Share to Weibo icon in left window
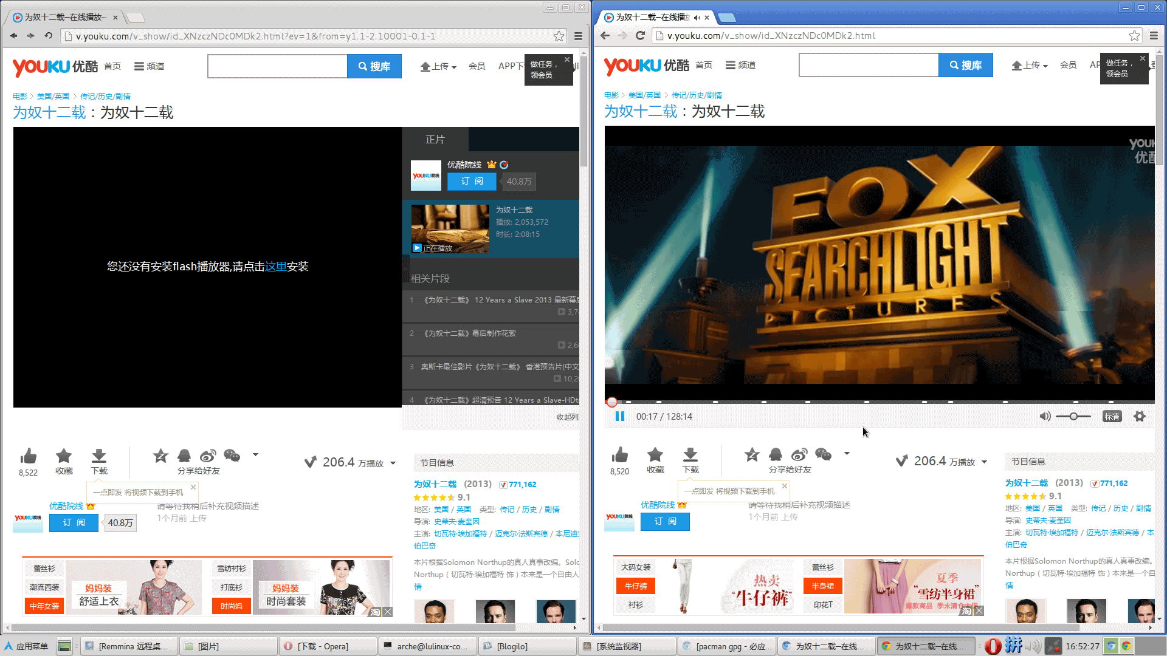Viewport: 1167px width, 656px height. click(208, 456)
